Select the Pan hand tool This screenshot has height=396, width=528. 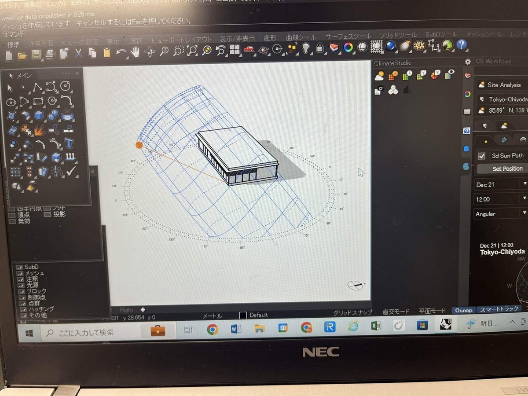tap(135, 52)
